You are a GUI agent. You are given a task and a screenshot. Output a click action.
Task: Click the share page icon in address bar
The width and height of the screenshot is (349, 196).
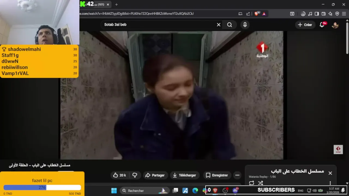[x=248, y=14]
